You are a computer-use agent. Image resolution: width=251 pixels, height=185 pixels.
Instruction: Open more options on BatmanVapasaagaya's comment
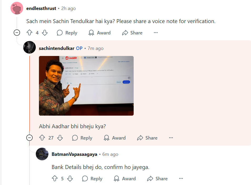point(181,179)
